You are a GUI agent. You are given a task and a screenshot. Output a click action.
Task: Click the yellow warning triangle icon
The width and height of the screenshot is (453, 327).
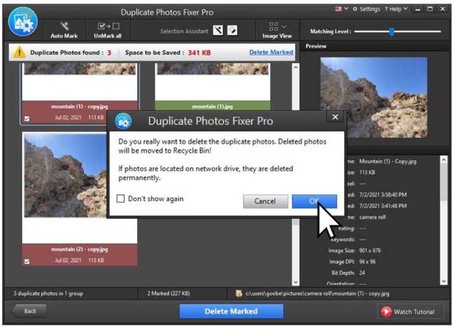tap(19, 52)
